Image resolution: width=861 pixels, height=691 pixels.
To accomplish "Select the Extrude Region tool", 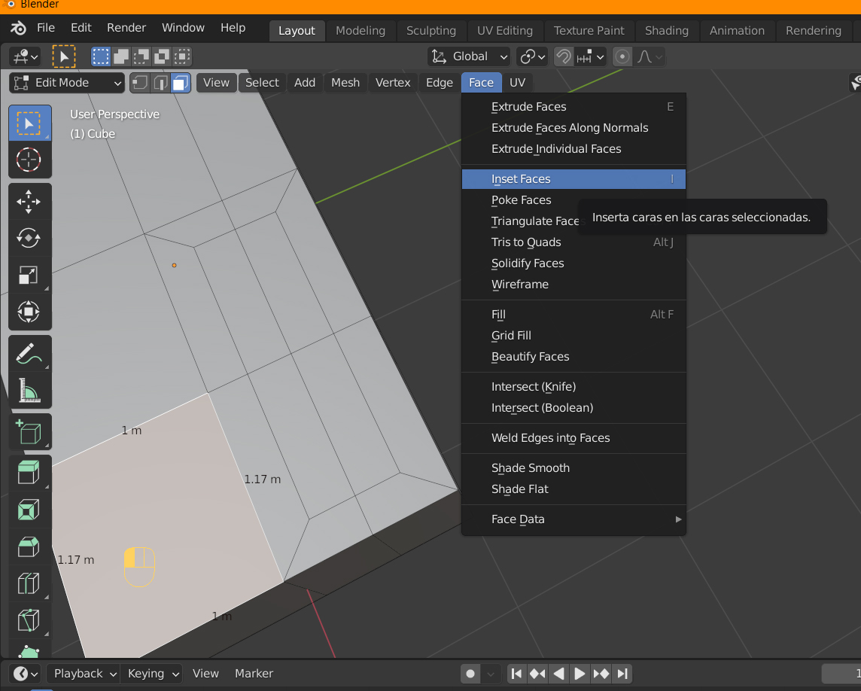I will pyautogui.click(x=29, y=473).
